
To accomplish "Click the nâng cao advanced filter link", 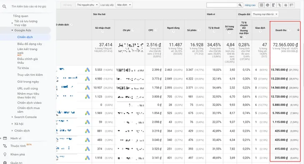I will tap(250, 5).
